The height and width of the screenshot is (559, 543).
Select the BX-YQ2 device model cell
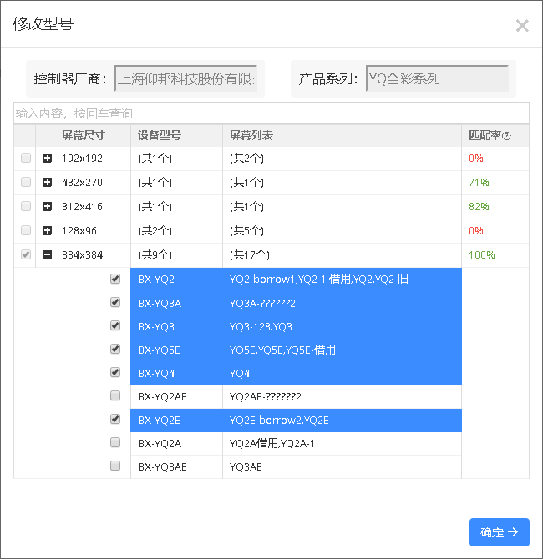click(x=177, y=279)
